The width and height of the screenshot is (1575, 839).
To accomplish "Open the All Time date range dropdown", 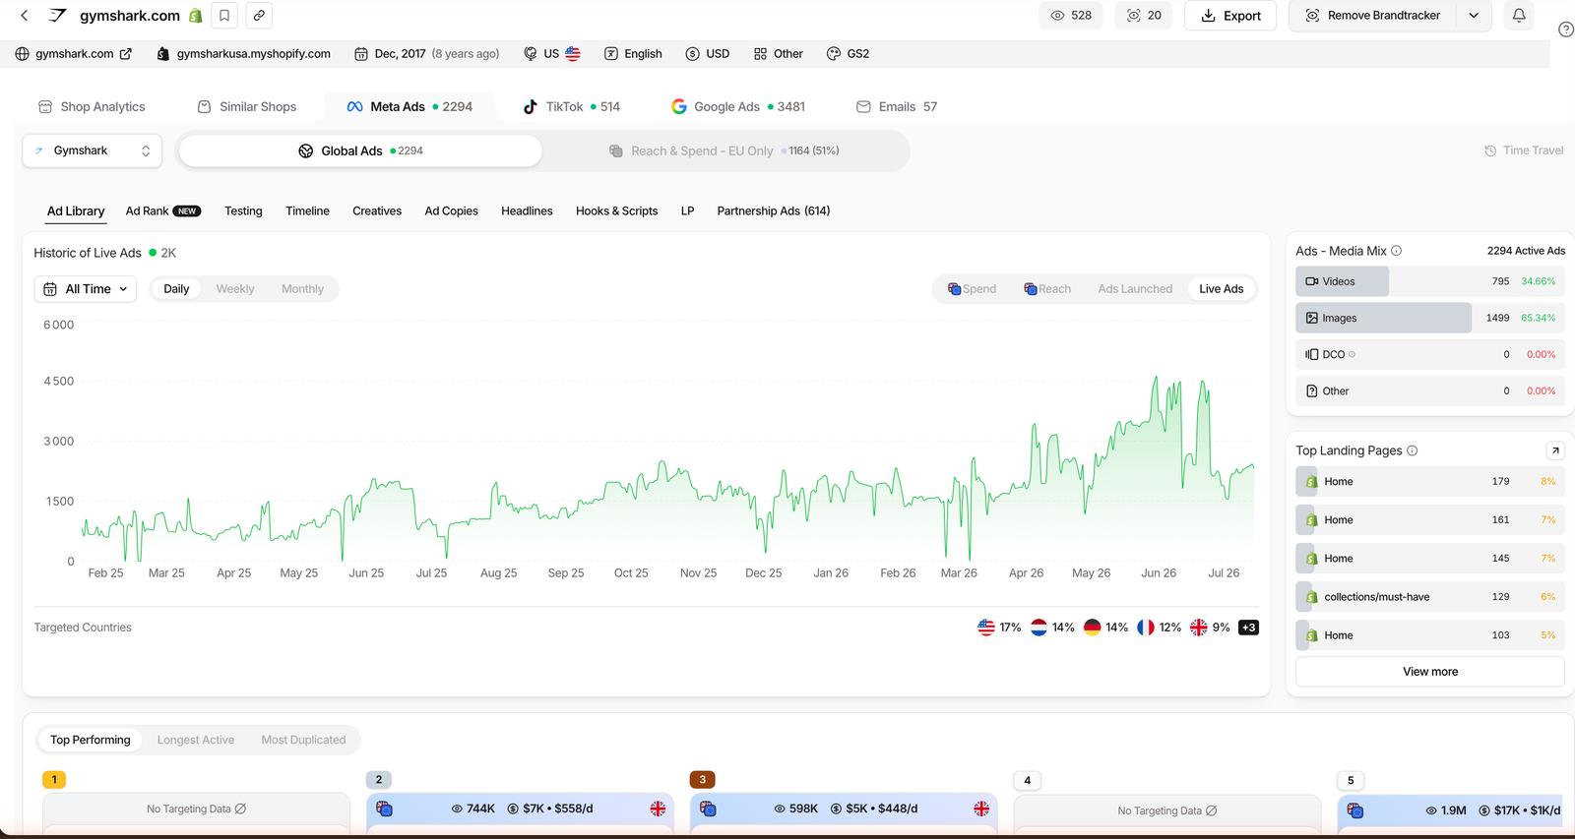I will [86, 289].
